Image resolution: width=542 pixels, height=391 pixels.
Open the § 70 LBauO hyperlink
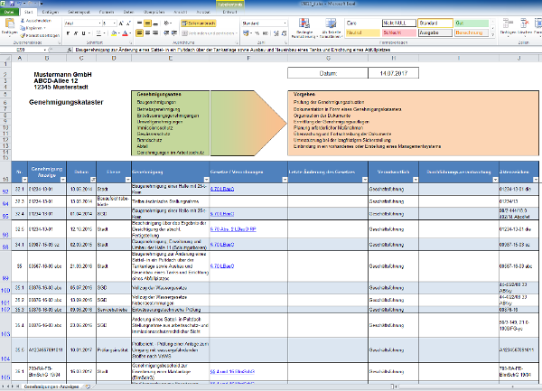220,190
